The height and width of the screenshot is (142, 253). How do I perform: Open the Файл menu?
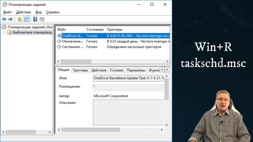7,12
